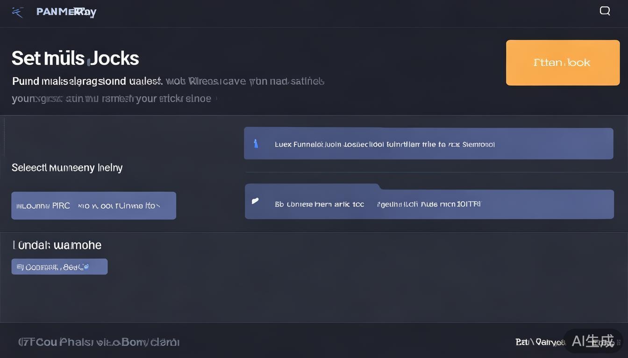Click the "AI生成" badge
Image resolution: width=628 pixels, height=358 pixels.
pos(592,341)
